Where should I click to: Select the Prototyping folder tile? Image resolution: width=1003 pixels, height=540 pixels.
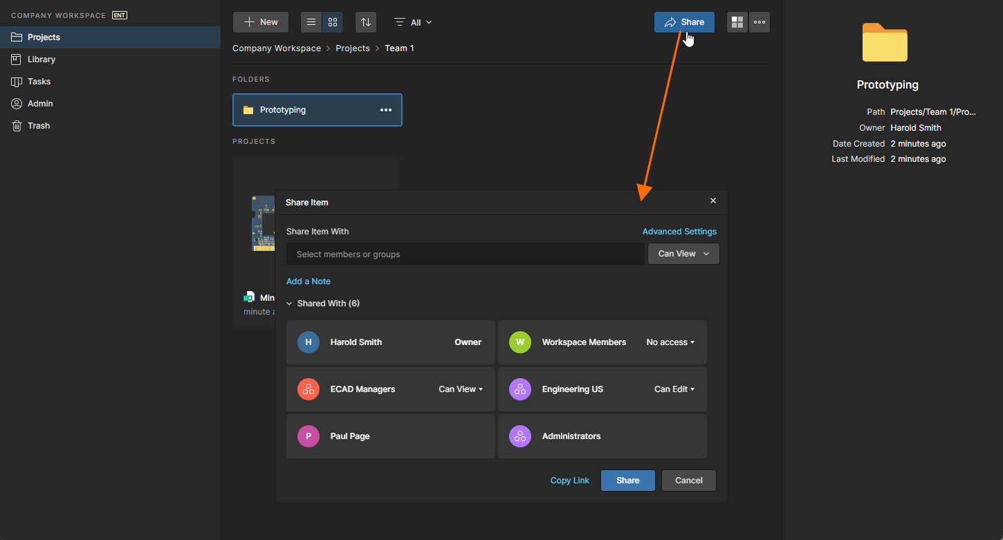(x=318, y=110)
